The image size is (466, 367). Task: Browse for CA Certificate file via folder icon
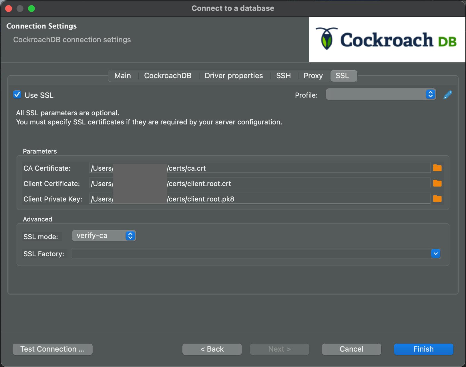coord(437,168)
